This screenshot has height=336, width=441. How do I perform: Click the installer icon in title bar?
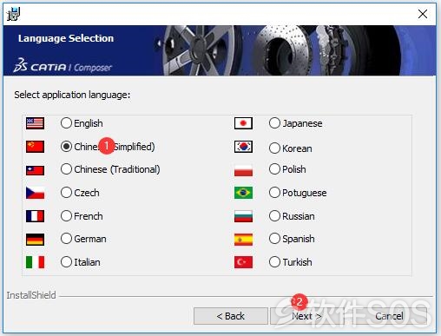click(14, 14)
